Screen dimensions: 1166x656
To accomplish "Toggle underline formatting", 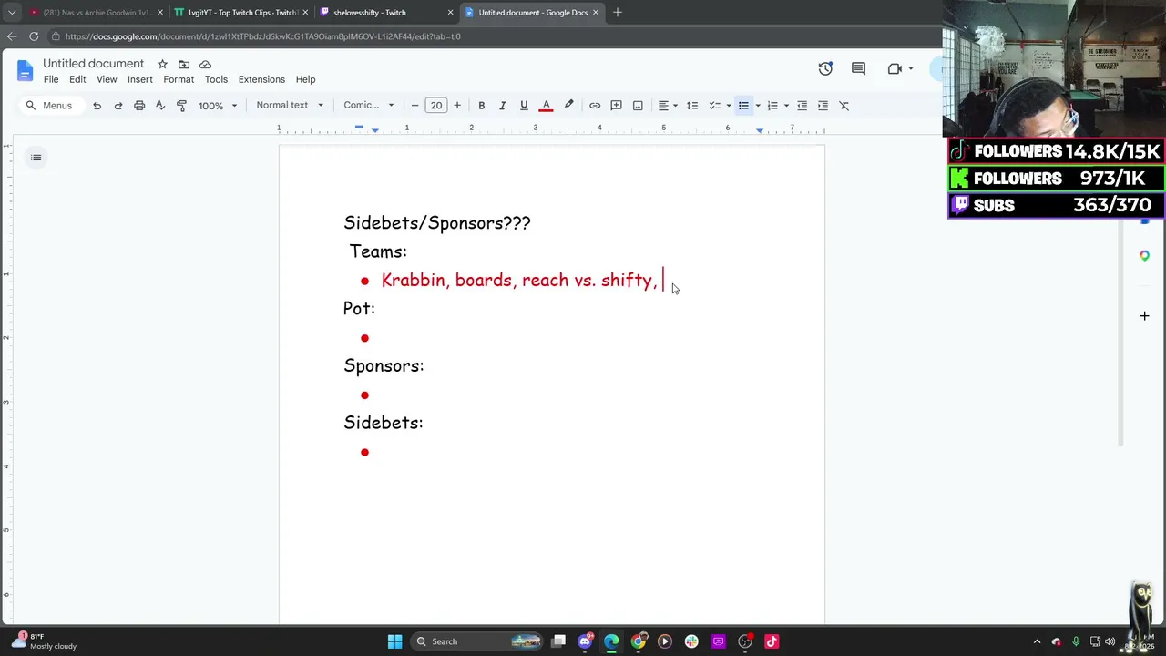I will [524, 106].
